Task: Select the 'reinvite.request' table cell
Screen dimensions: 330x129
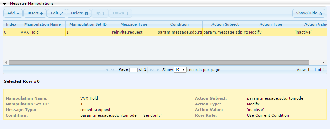Action: pos(134,33)
